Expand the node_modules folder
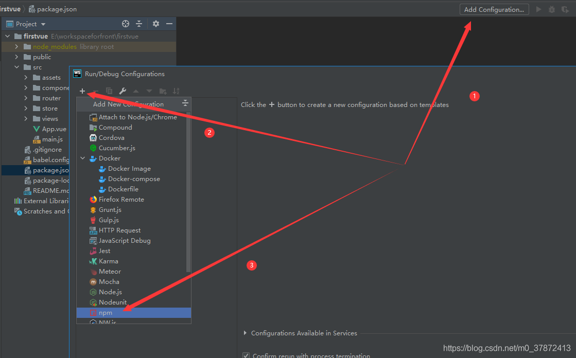Screen dimensions: 576x358 point(17,47)
